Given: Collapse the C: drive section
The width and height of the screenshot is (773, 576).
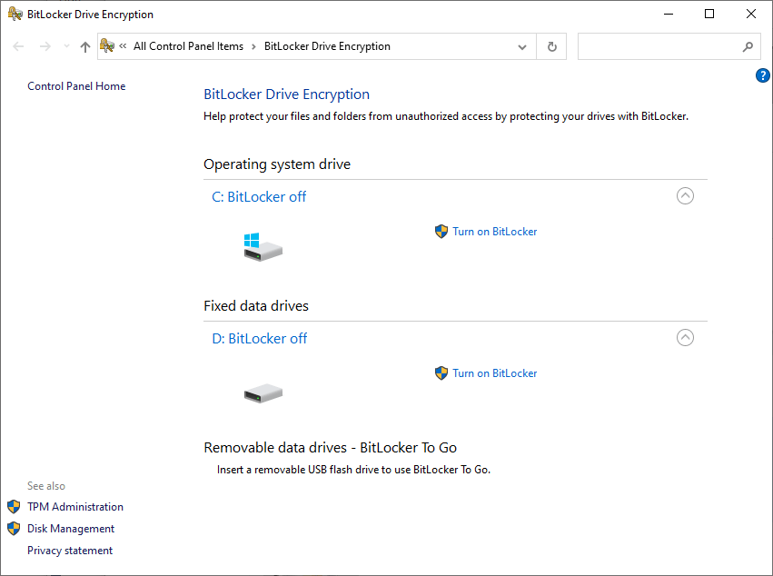Looking at the screenshot, I should pos(685,195).
